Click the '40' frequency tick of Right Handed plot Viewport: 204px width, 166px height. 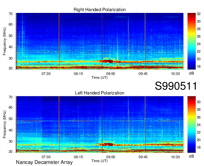[x=10, y=47]
